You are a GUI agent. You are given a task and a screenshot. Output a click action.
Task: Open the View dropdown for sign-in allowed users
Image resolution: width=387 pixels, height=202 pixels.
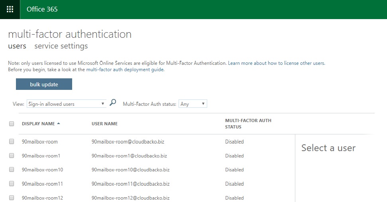tap(67, 104)
